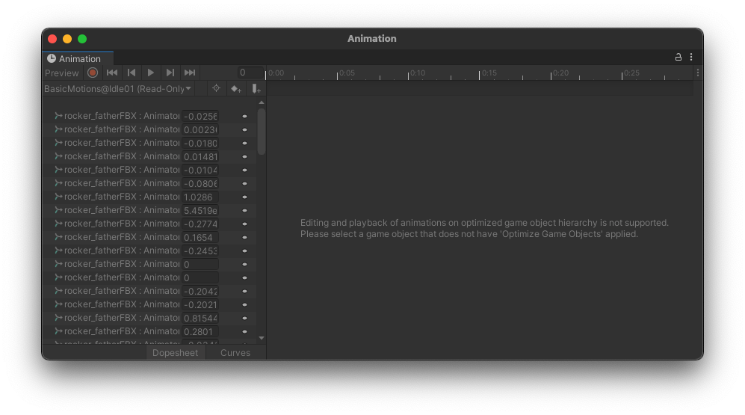
Task: Switch to the Curves view
Action: (x=235, y=353)
